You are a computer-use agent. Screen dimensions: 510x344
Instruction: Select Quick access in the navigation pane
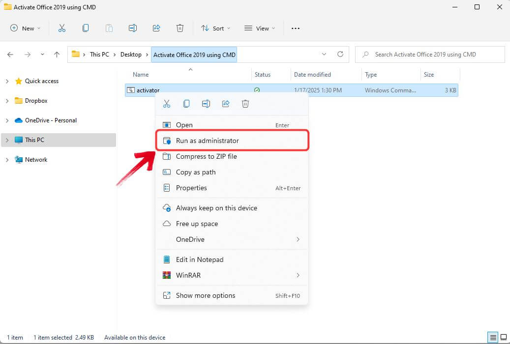42,81
